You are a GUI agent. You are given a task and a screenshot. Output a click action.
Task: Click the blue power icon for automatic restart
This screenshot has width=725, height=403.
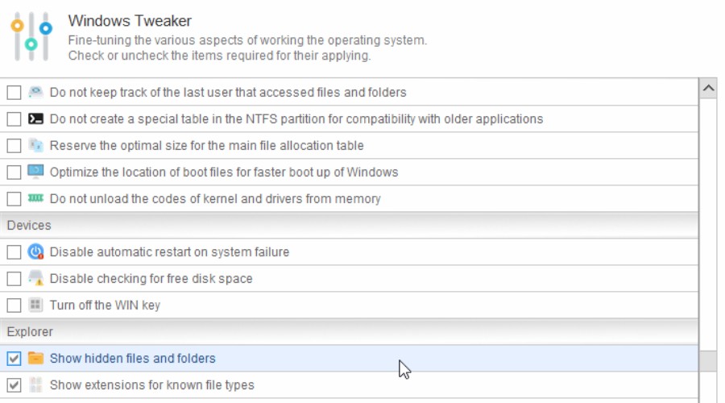coord(35,251)
